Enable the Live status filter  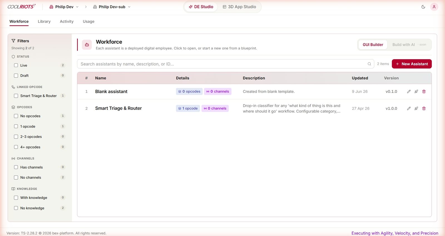pos(16,65)
